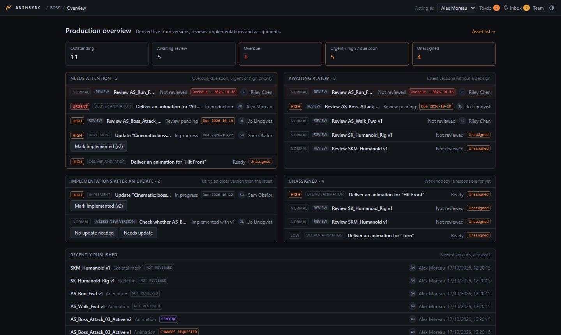Image resolution: width=561 pixels, height=335 pixels.
Task: Click the Overdue 2026-10-16 badge in Awaiting Review
Action: coord(432,92)
